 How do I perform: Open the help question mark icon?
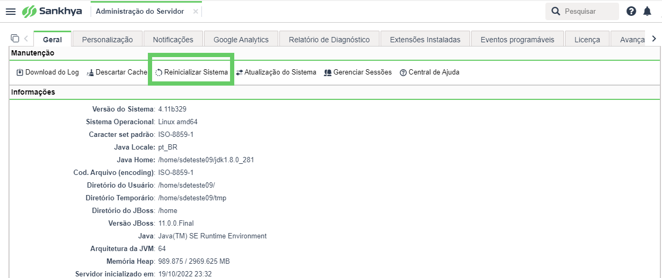(631, 11)
